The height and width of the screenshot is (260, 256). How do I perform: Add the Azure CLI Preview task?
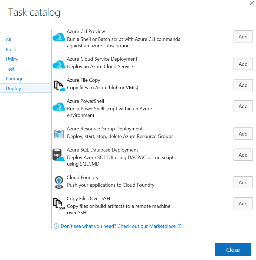pos(243,37)
